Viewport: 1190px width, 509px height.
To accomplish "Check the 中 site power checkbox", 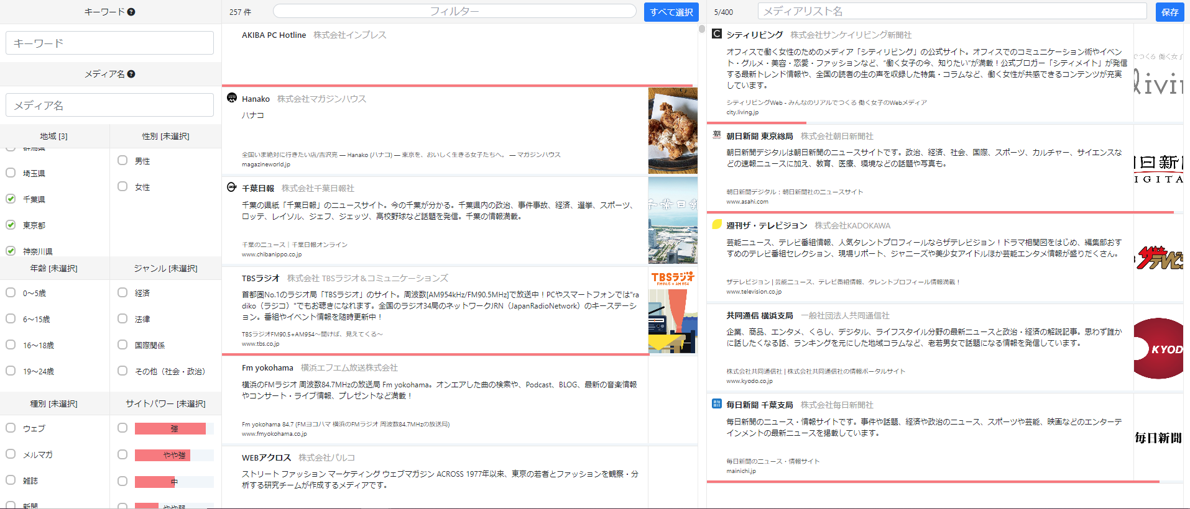I will pos(122,481).
